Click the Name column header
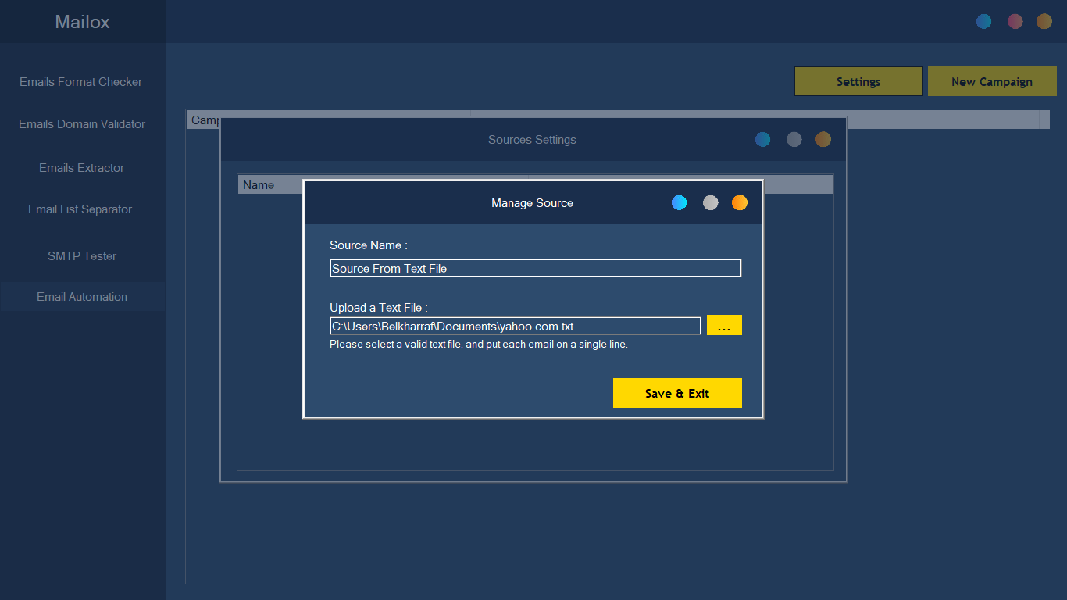1067x600 pixels. point(258,184)
